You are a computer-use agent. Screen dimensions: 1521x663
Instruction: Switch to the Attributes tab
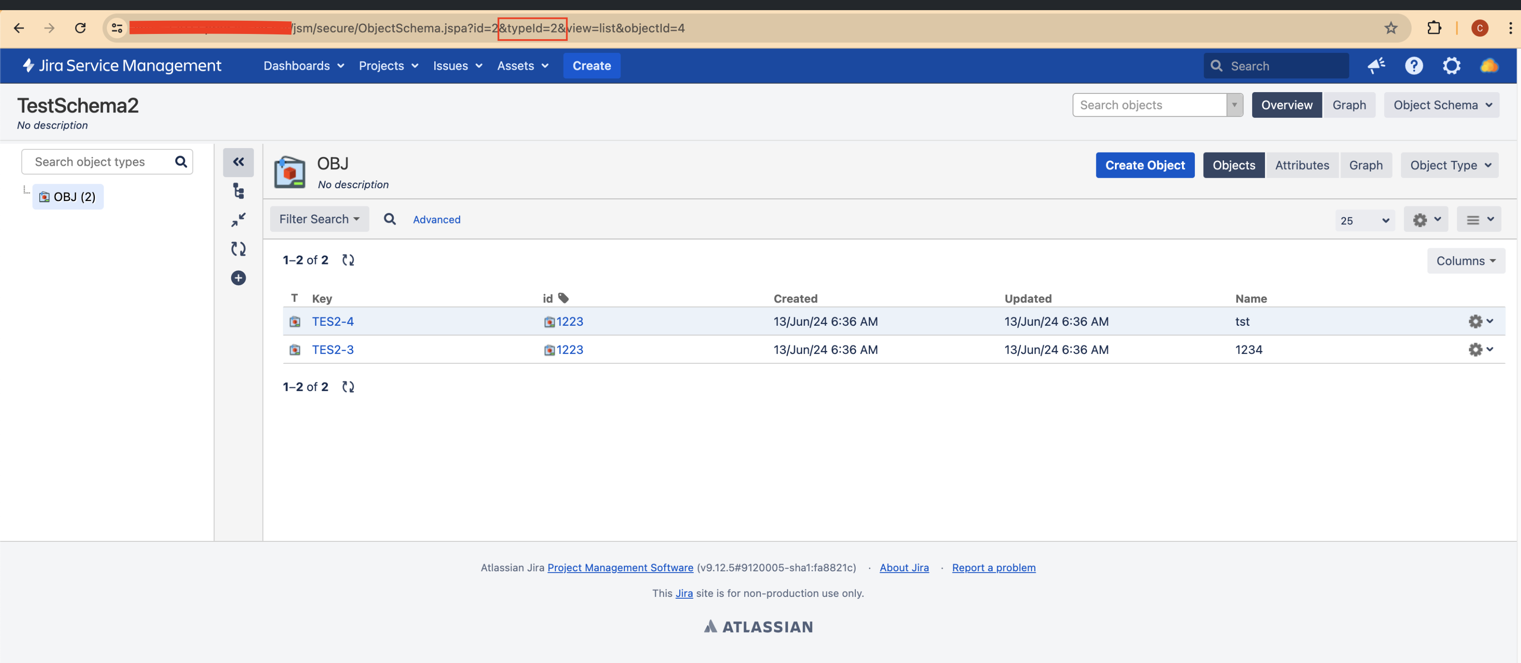[x=1301, y=165]
